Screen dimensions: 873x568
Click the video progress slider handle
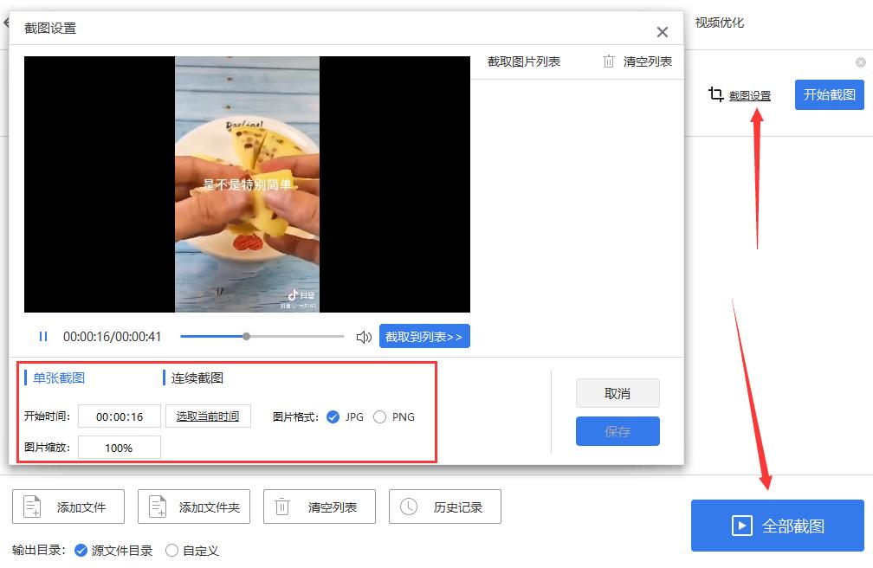pyautogui.click(x=246, y=336)
